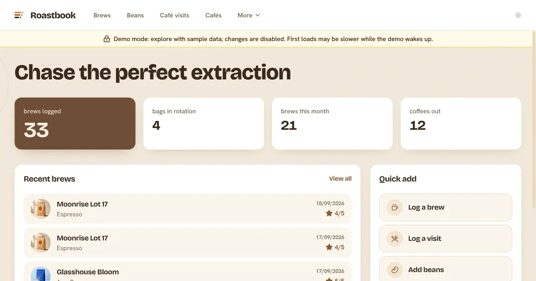Open the Brews nav item
This screenshot has height=281, width=536.
tap(102, 15)
